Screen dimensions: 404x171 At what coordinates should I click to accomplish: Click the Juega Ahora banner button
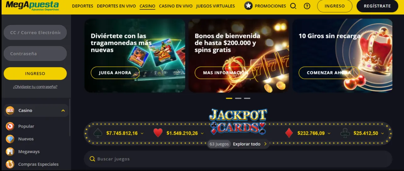(x=115, y=73)
